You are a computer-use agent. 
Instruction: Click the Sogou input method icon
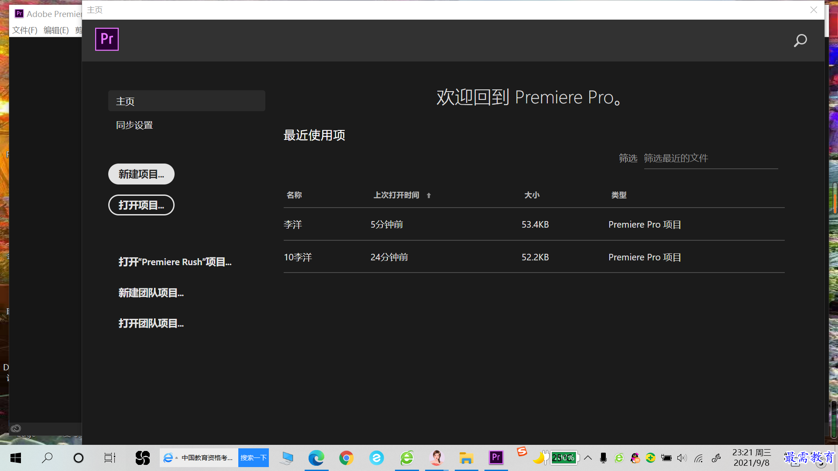tap(522, 452)
